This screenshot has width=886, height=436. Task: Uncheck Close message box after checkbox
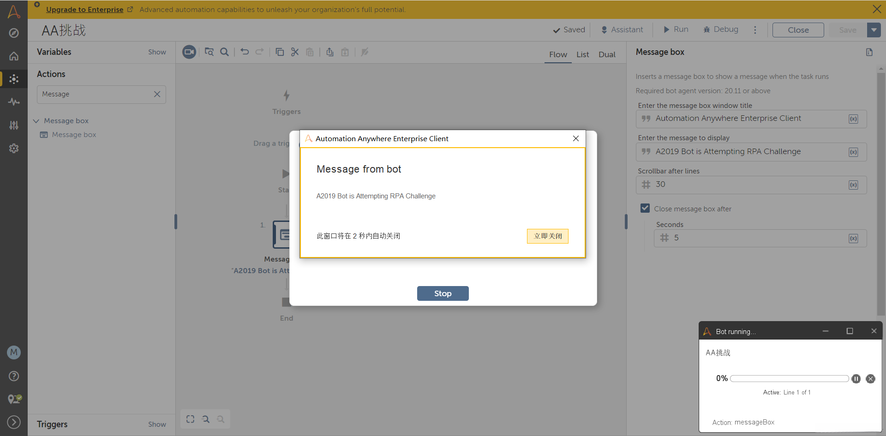pos(645,209)
